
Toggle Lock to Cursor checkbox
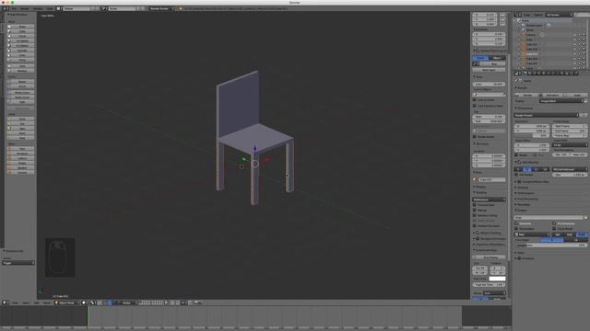(475, 100)
